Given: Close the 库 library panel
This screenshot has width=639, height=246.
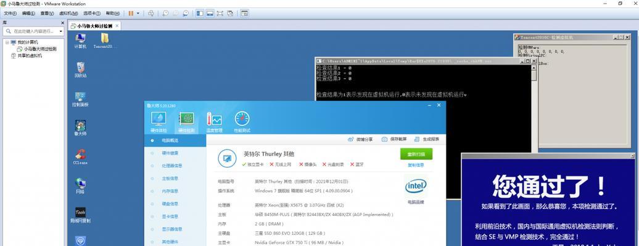Looking at the screenshot, I should point(62,23).
